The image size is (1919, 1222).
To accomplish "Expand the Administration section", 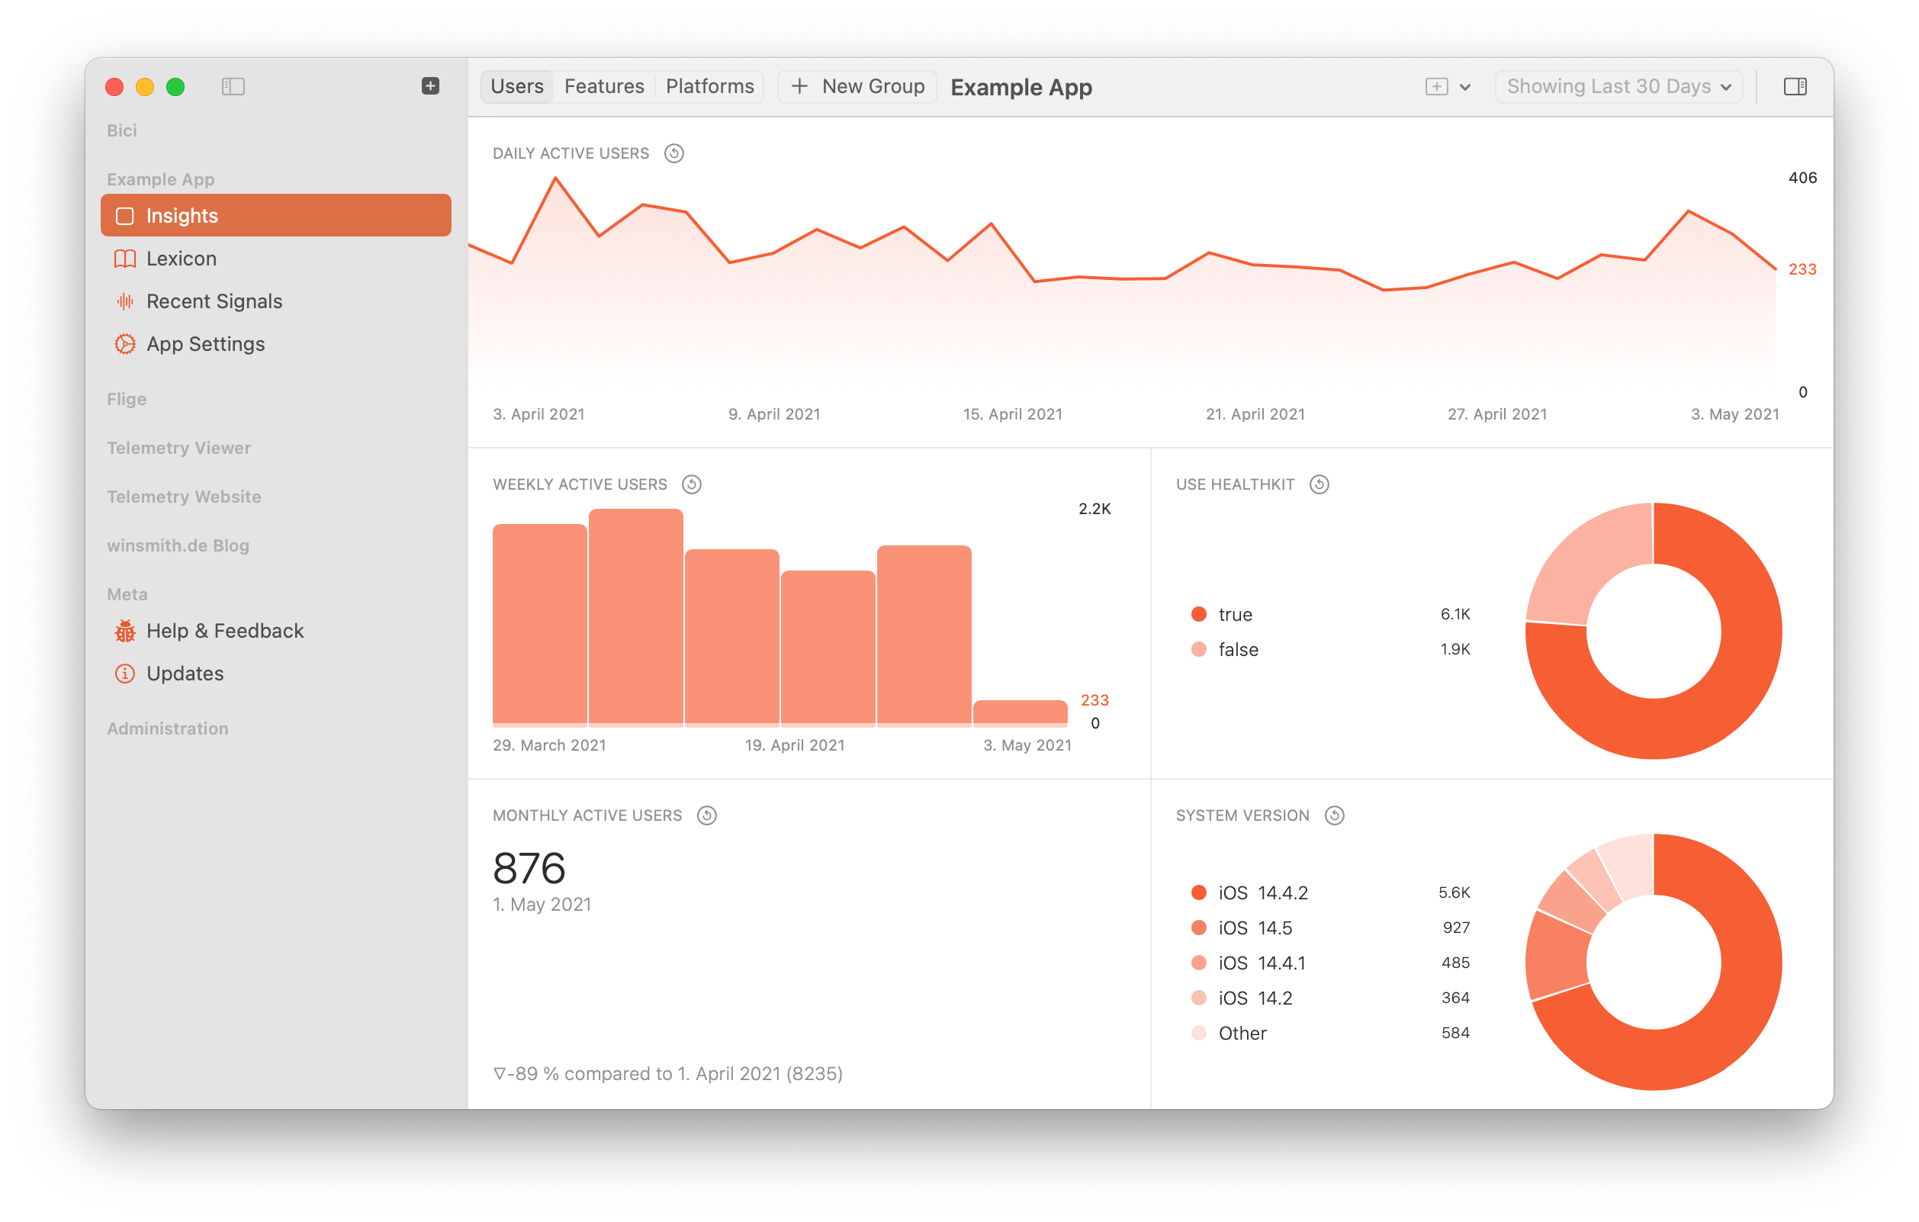I will (x=167, y=728).
